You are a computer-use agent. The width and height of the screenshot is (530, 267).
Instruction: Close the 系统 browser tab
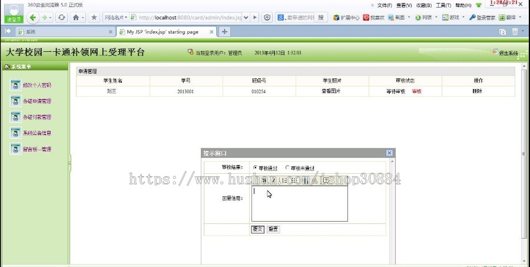pos(111,32)
